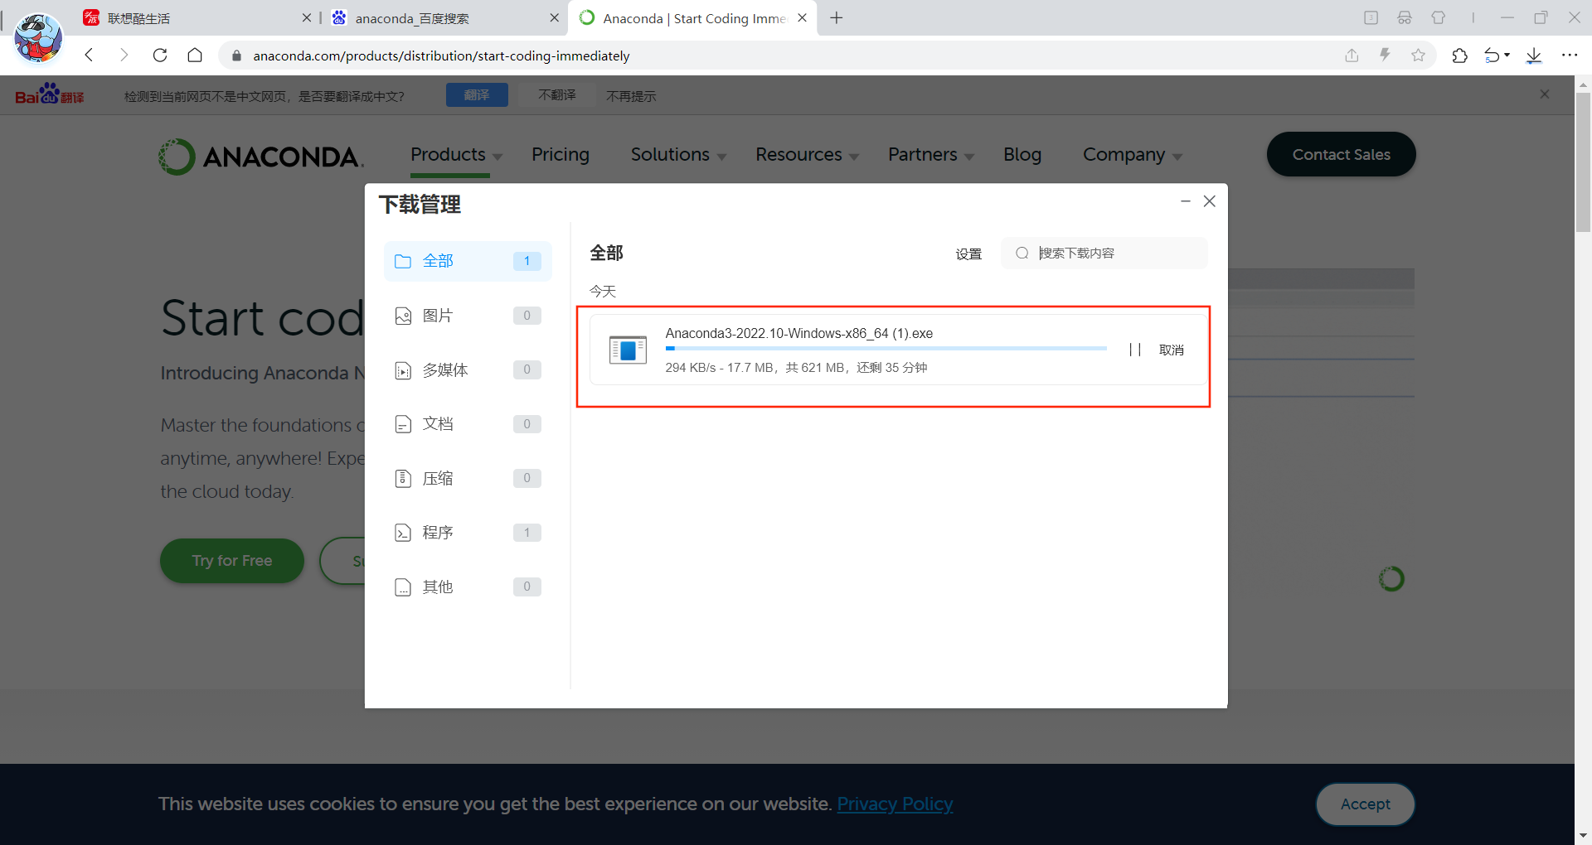
Task: Pause the Anaconda3 download
Action: pyautogui.click(x=1135, y=350)
